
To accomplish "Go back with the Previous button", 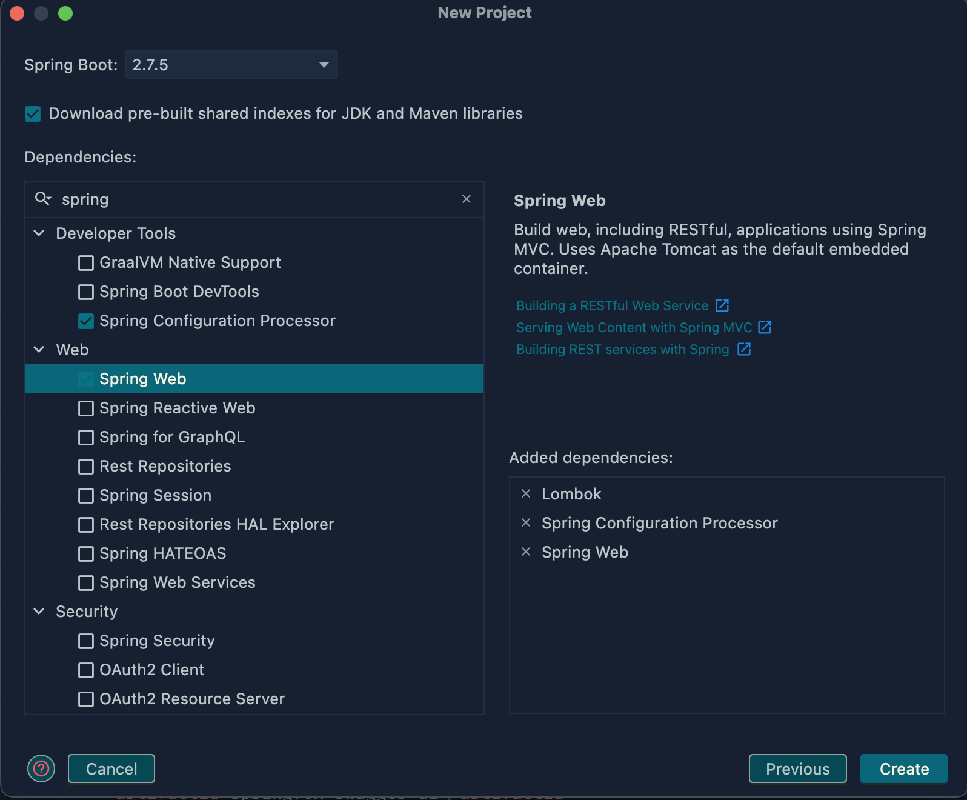I will point(797,768).
